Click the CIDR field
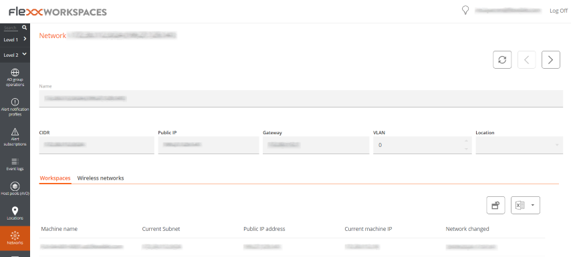This screenshot has height=257, width=571. (96, 145)
